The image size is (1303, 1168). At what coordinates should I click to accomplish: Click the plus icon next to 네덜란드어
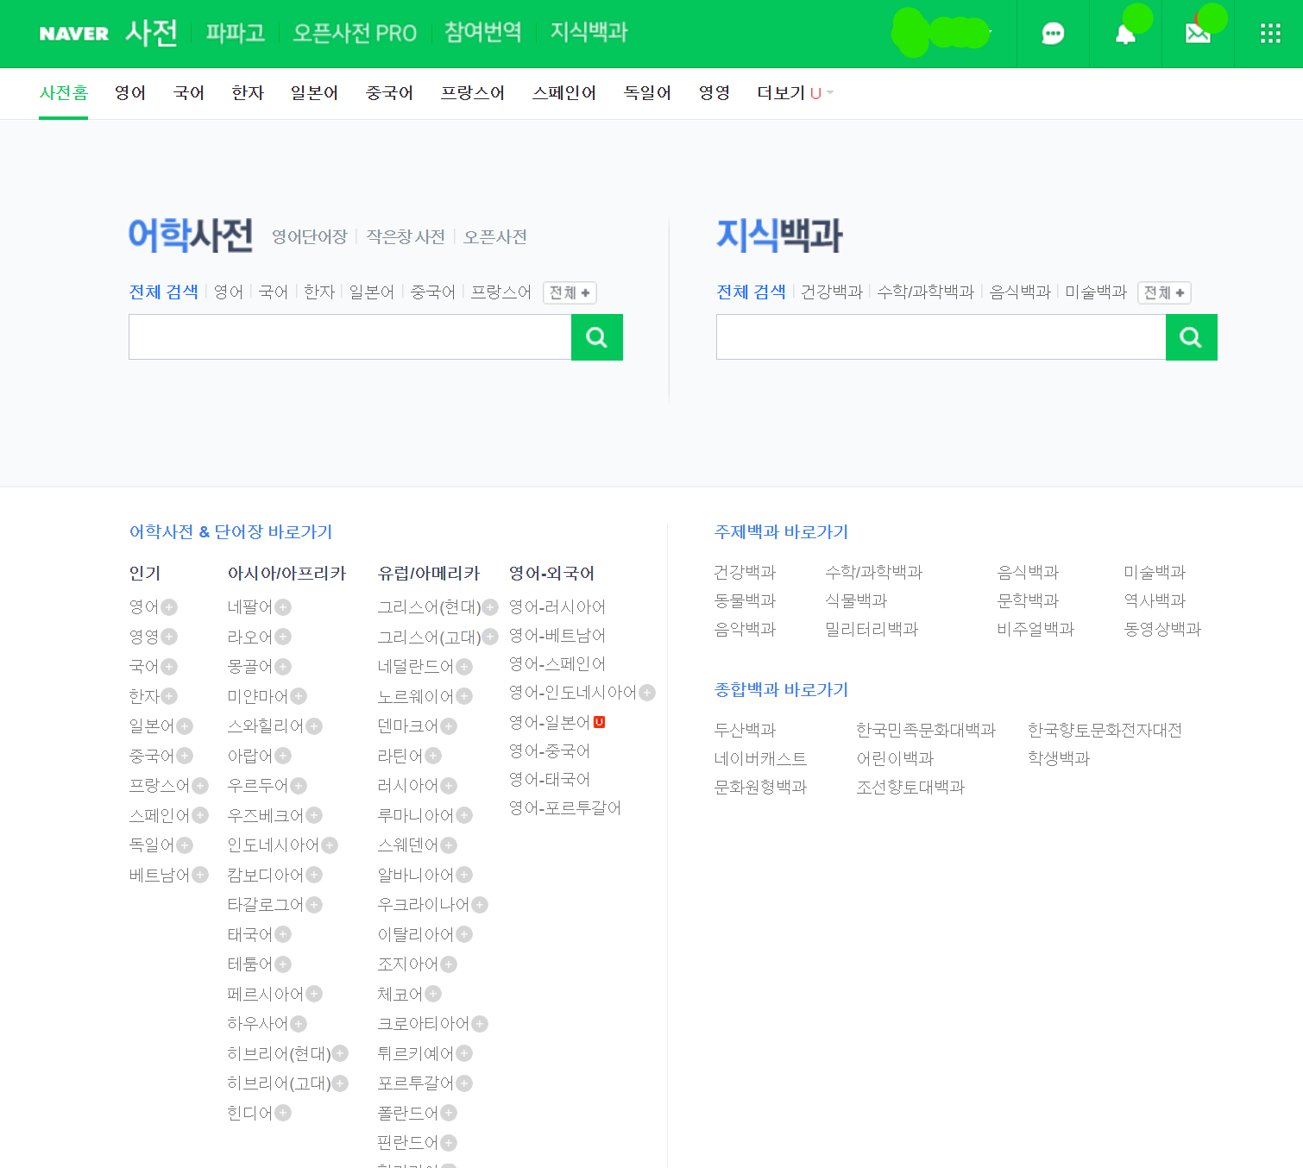[464, 667]
